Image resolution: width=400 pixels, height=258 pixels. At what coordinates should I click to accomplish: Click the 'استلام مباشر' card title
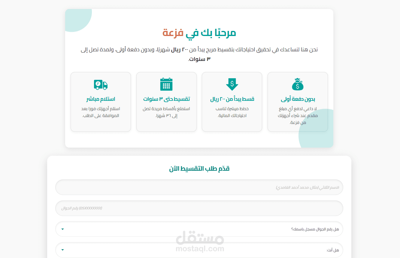click(101, 99)
